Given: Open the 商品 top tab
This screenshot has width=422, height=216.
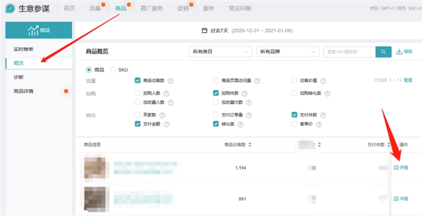Looking at the screenshot, I should [120, 8].
